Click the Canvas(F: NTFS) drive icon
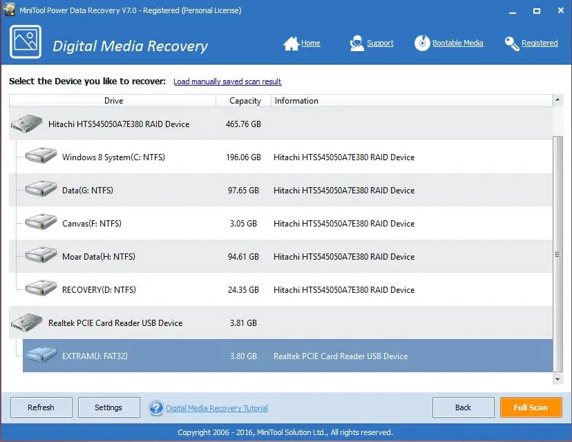 [41, 222]
